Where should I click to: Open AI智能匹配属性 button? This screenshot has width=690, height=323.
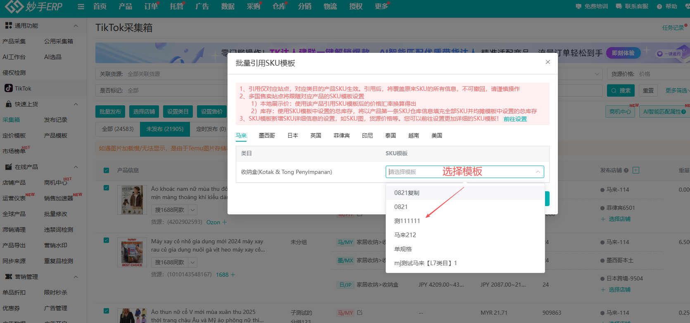point(664,112)
